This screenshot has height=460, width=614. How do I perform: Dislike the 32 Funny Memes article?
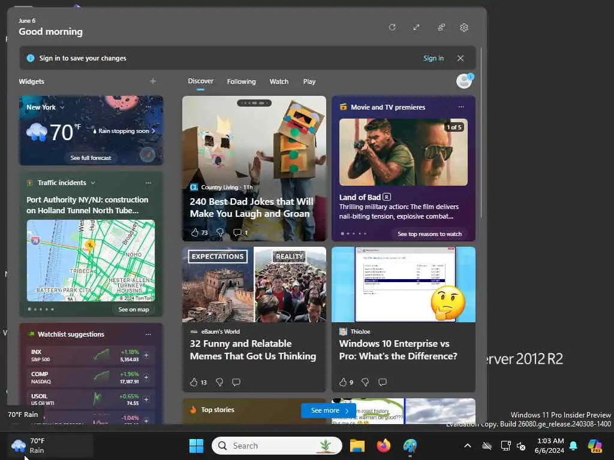(219, 382)
